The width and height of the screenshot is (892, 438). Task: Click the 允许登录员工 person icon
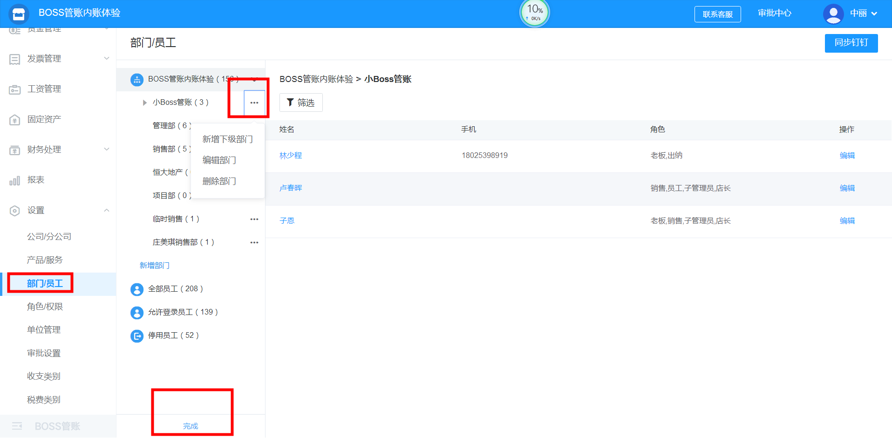(x=137, y=313)
